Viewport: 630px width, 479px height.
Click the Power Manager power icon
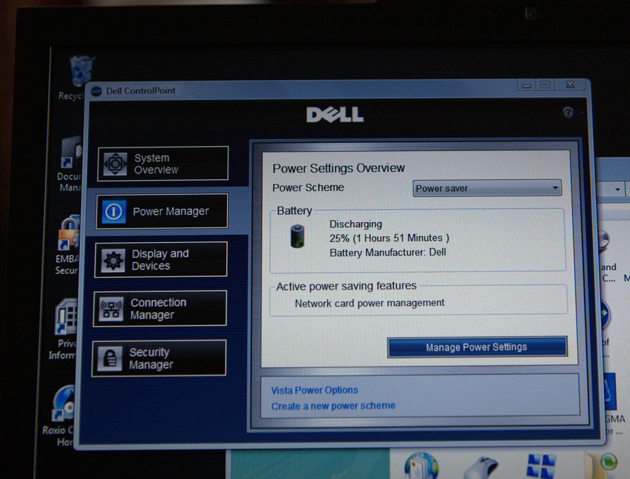pyautogui.click(x=113, y=211)
